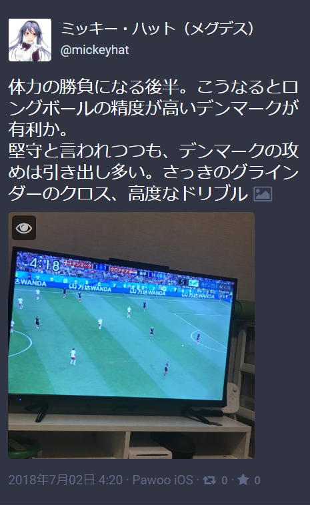Click the TV stand shelf in the photo
310x505 pixels.
(x=129, y=436)
